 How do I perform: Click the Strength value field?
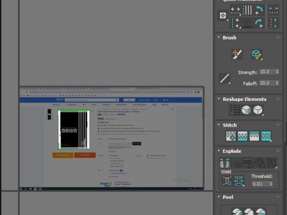pyautogui.click(x=267, y=72)
